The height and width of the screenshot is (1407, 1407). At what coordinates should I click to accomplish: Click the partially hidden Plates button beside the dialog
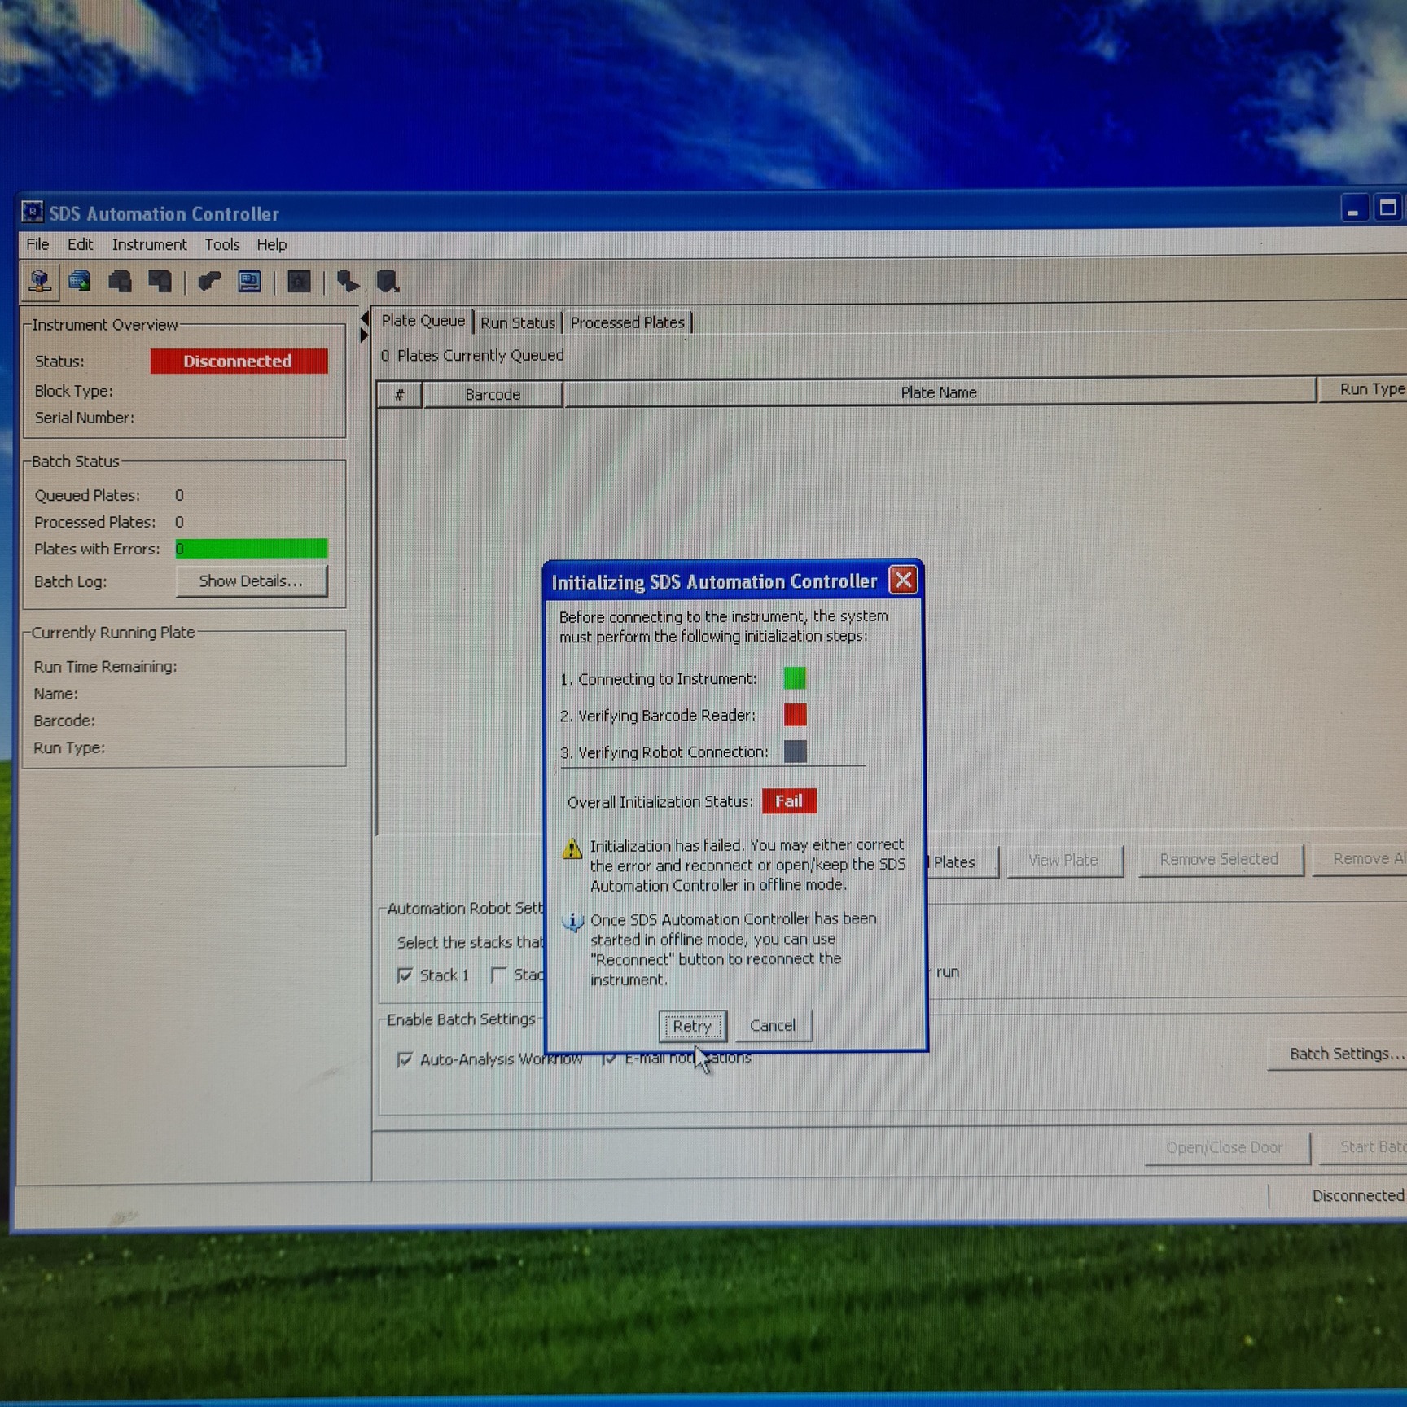(962, 861)
